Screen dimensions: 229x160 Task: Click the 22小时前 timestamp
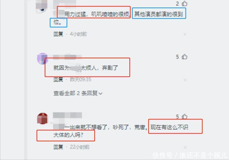pyautogui.click(x=80, y=147)
